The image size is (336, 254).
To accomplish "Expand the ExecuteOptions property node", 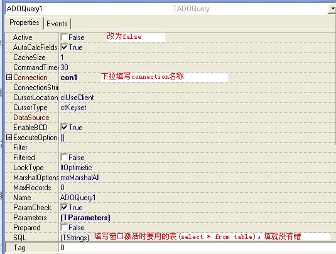I will pos(9,138).
